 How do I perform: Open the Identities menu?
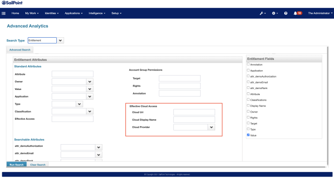[52, 13]
